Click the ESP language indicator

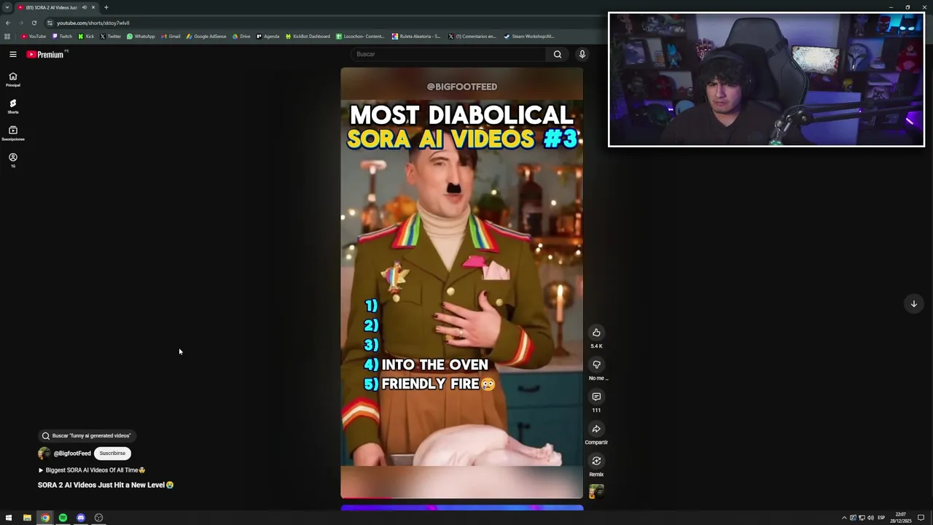[x=881, y=518]
